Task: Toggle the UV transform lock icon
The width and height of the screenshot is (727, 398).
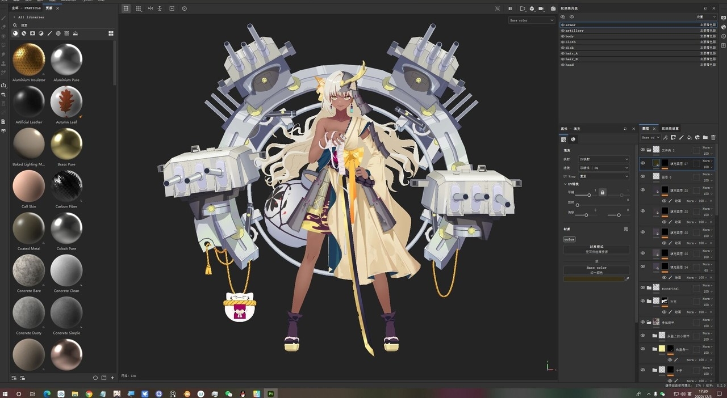Action: point(603,193)
